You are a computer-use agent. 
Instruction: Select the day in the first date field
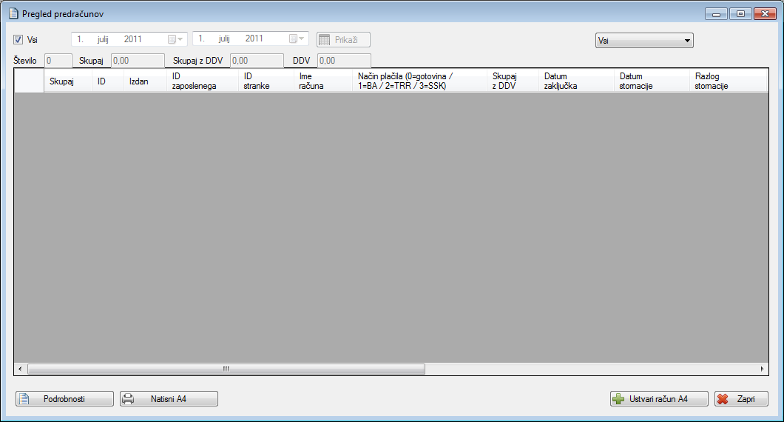[80, 39]
